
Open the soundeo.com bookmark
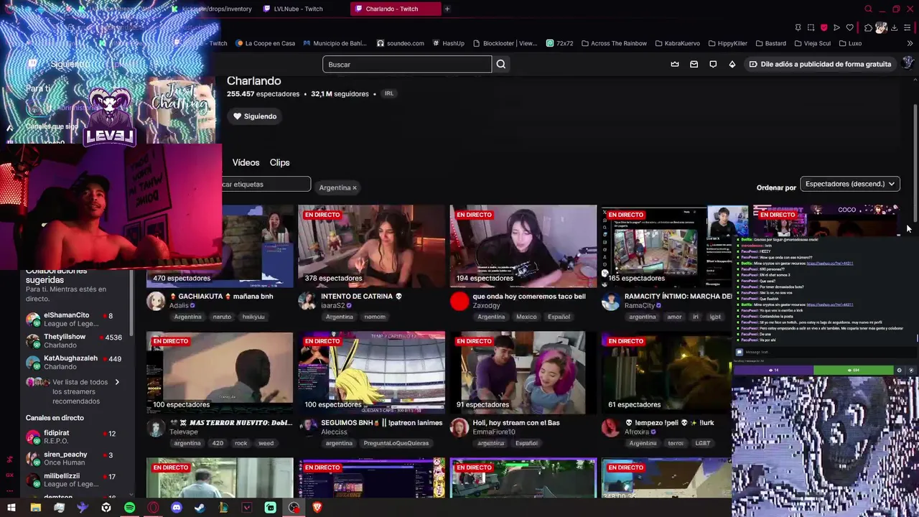pyautogui.click(x=401, y=43)
